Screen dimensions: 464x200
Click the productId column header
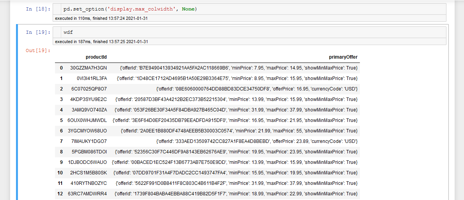[96, 57]
